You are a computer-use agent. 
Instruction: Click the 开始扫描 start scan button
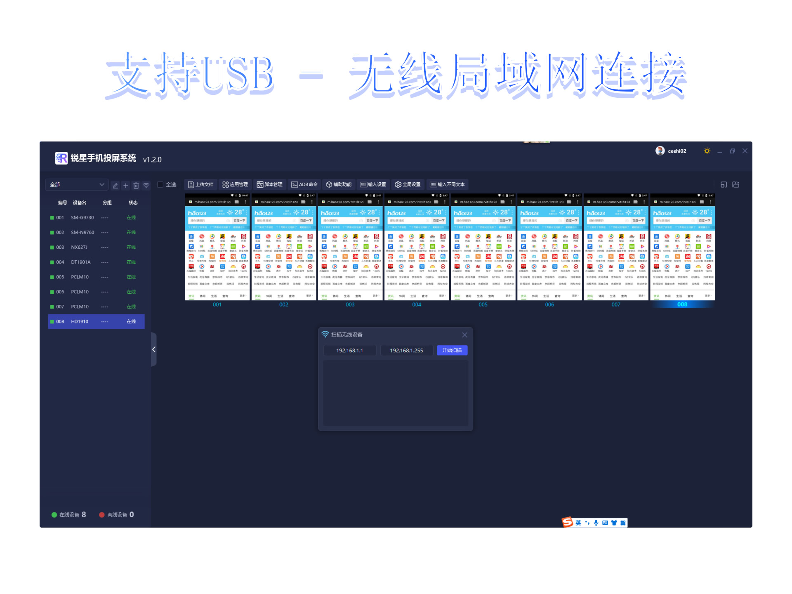point(452,350)
